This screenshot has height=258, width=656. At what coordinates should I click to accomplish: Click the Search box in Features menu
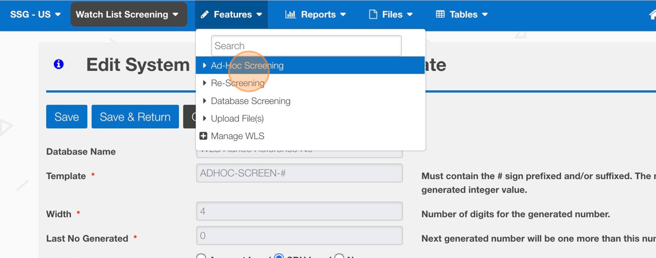click(306, 46)
